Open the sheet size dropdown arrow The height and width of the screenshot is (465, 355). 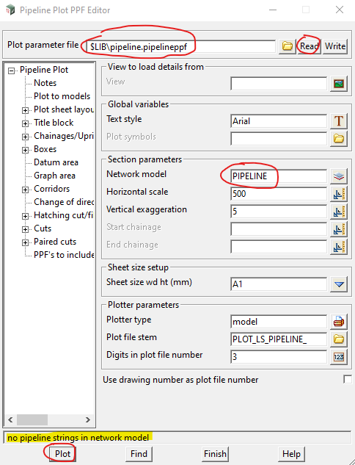pyautogui.click(x=339, y=284)
